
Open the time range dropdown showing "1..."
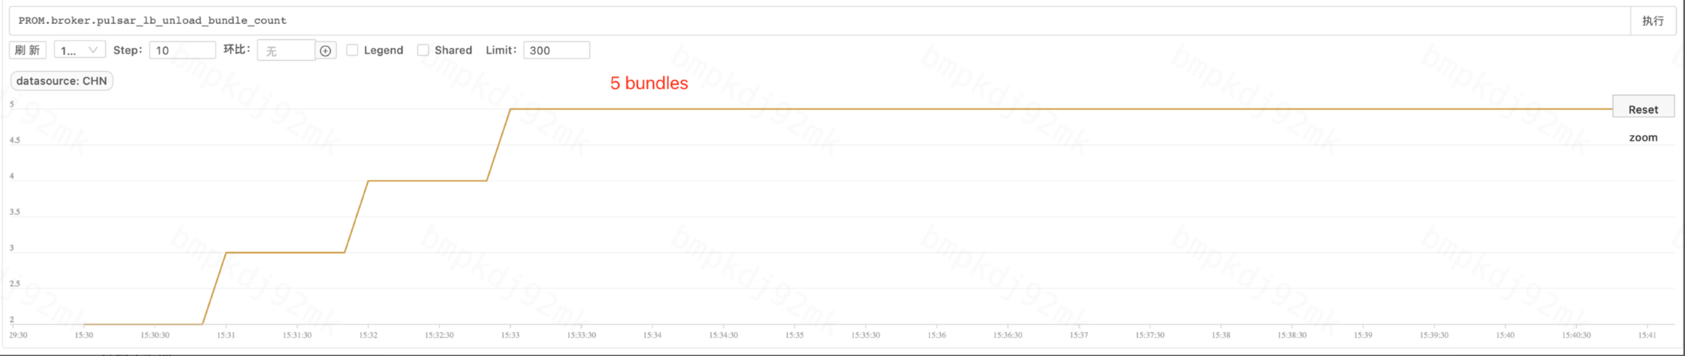click(79, 50)
